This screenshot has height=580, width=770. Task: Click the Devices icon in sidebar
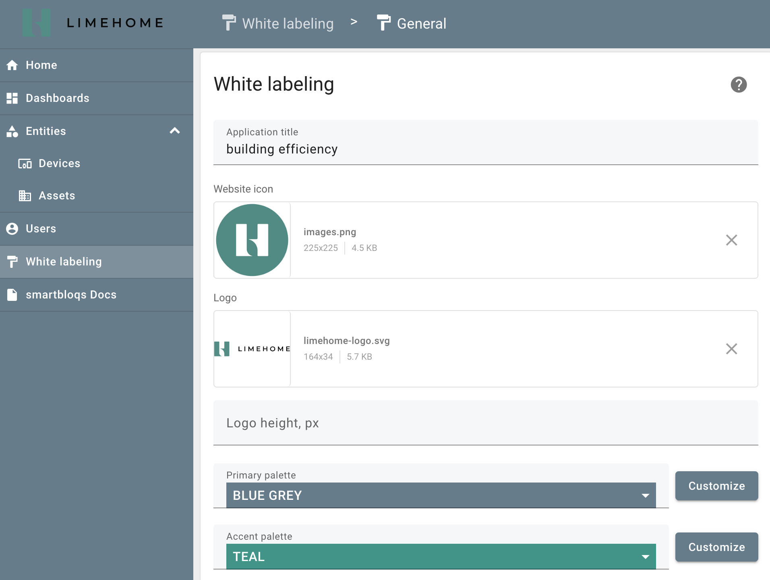(25, 164)
